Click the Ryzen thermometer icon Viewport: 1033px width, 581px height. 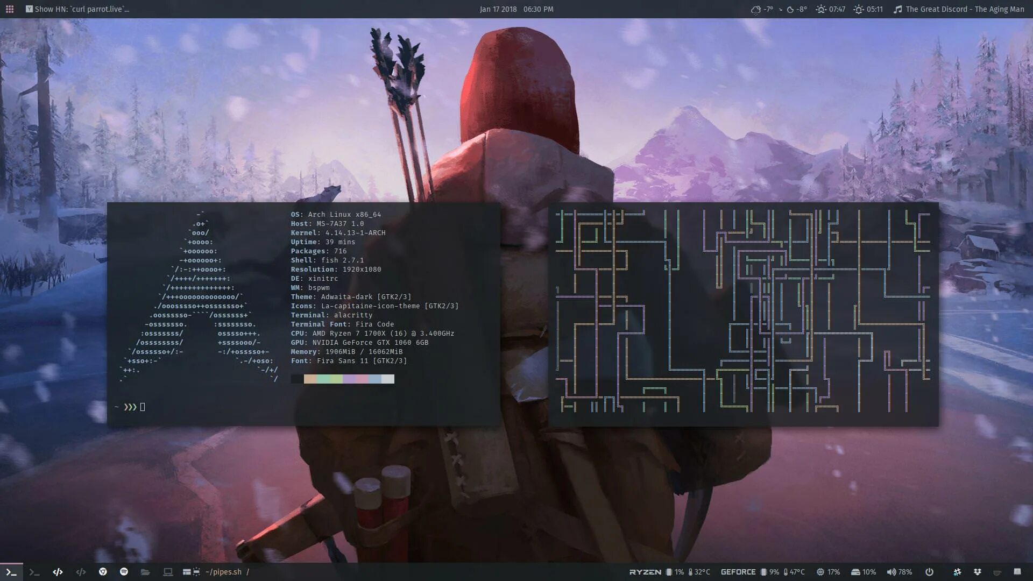click(x=690, y=572)
